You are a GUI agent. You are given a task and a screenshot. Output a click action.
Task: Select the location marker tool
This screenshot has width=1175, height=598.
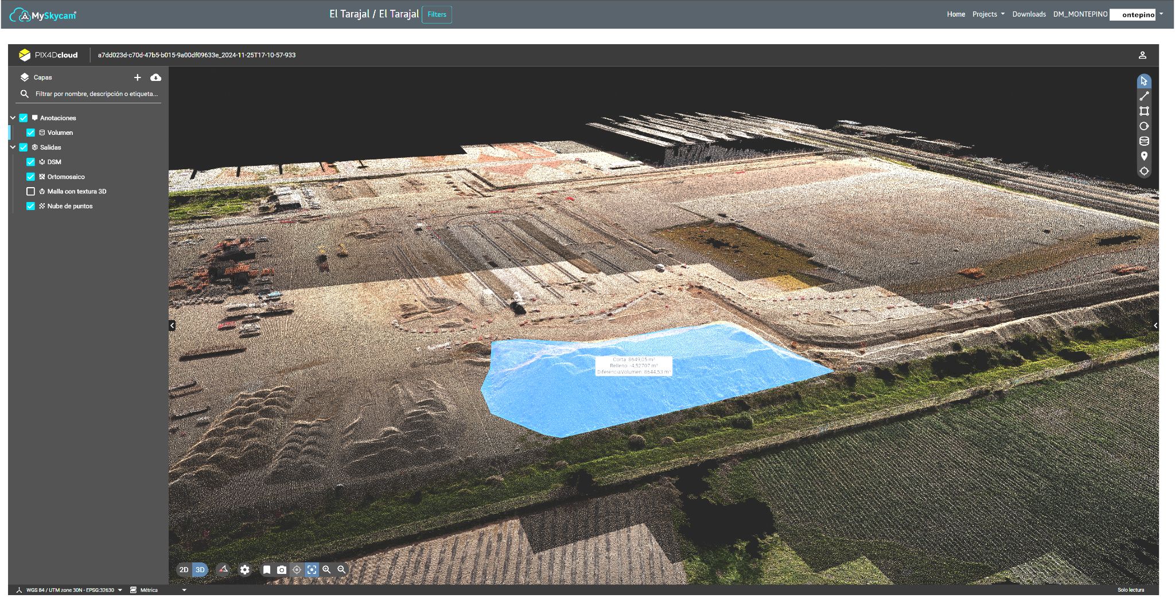coord(1143,156)
